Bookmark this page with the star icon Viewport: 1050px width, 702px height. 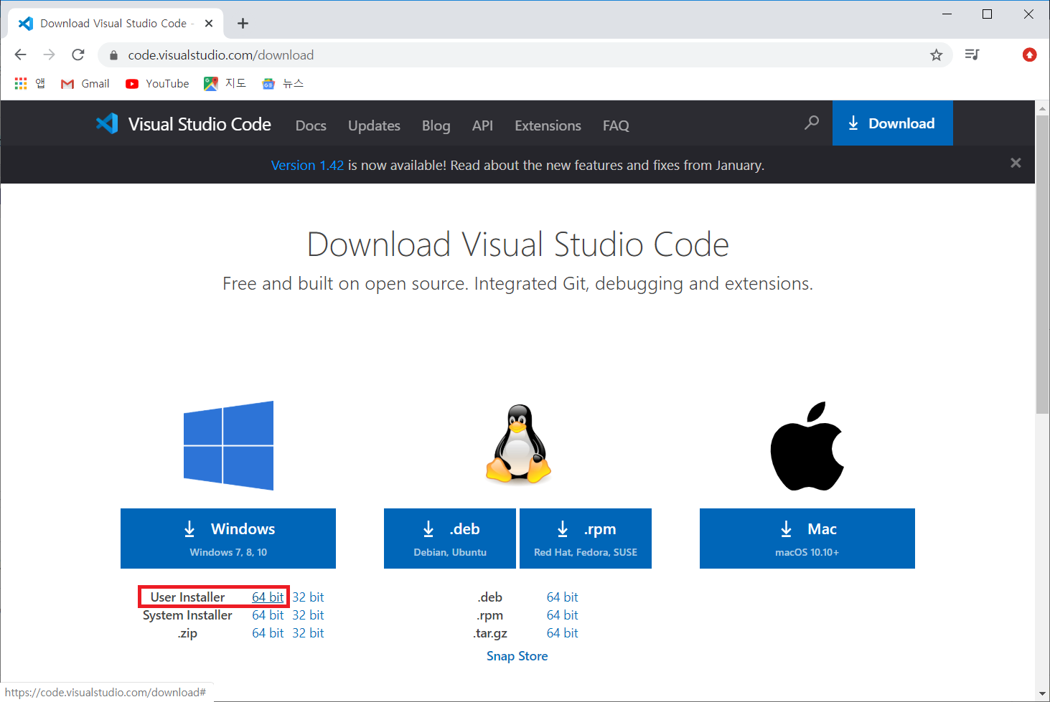pyautogui.click(x=936, y=55)
